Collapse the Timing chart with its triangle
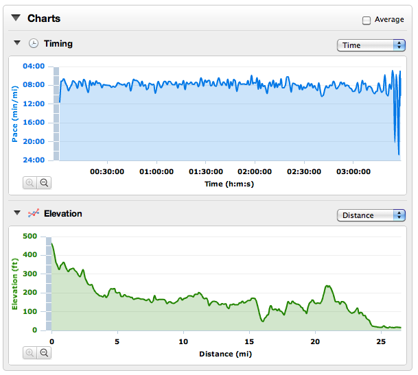Screen dimensions: 418x375 [17, 43]
